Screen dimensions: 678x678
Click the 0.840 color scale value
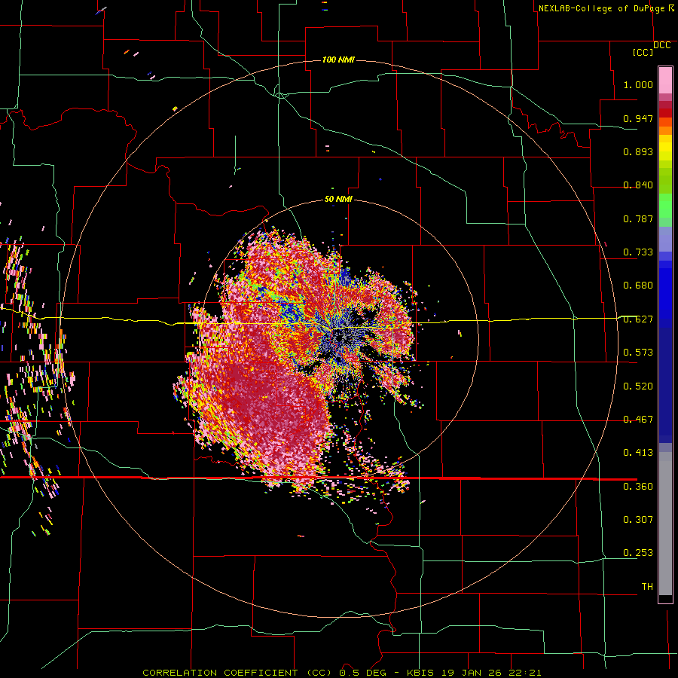coord(638,185)
